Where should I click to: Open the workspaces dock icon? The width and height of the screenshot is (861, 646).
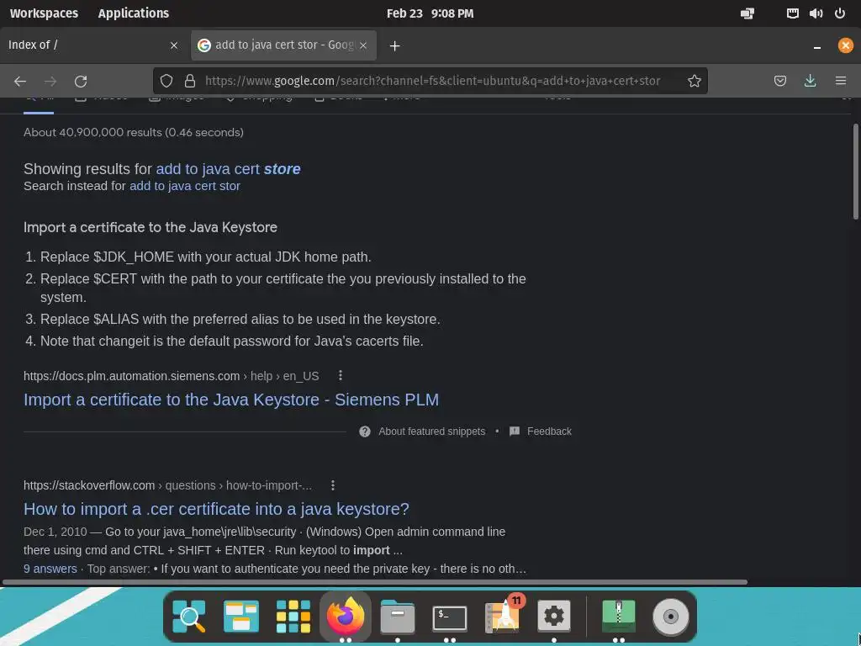click(241, 616)
